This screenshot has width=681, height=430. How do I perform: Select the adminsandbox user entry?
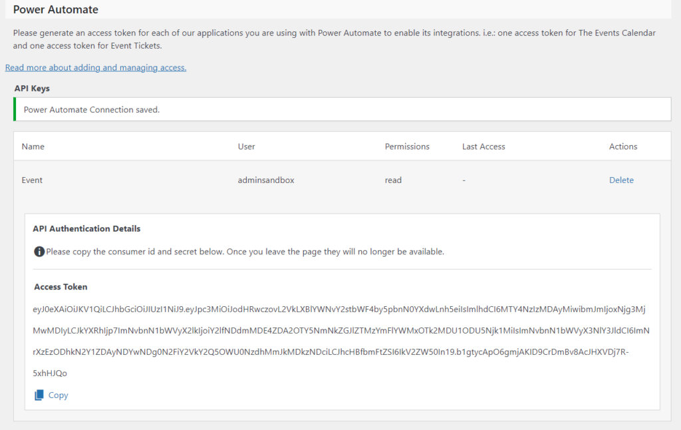tap(264, 180)
